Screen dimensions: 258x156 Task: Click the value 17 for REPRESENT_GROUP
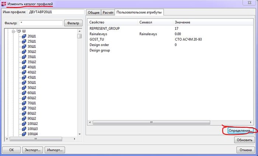[177, 29]
